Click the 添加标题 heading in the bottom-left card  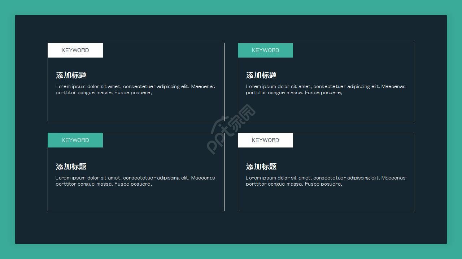(71, 167)
